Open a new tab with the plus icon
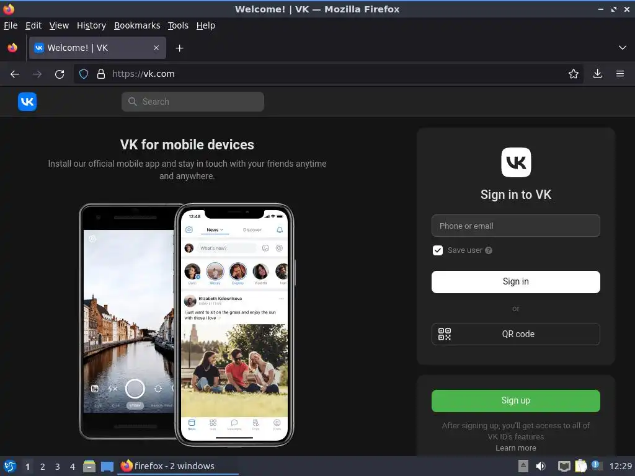635x476 pixels. tap(179, 48)
